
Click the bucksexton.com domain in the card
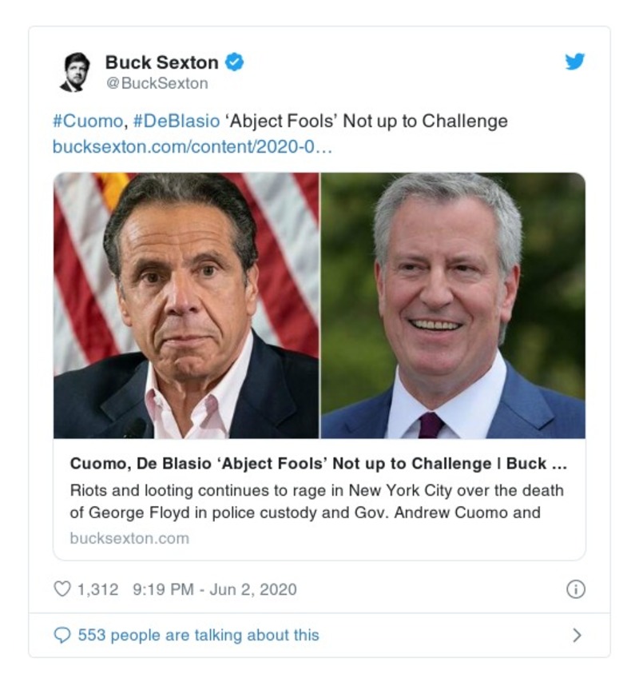[129, 538]
